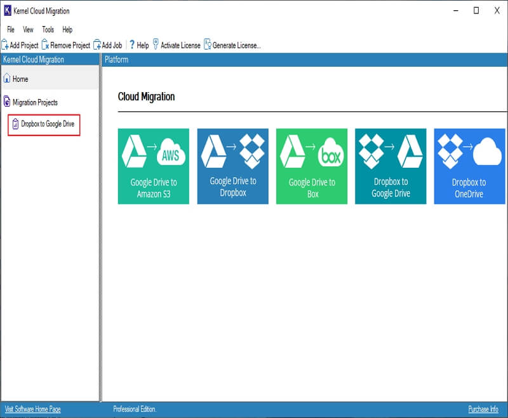The image size is (508, 418).
Task: Open the File menu
Action: pyautogui.click(x=11, y=29)
